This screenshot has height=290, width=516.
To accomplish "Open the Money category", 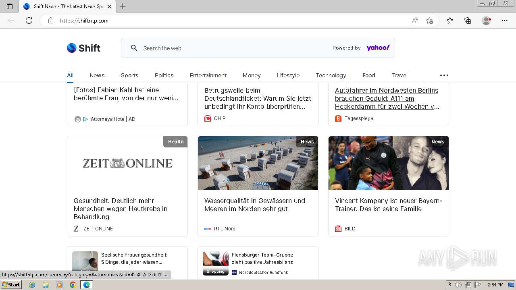I will click(252, 75).
